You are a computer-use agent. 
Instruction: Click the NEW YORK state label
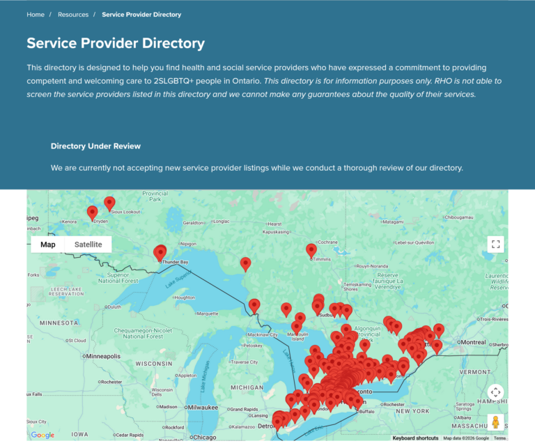point(412,411)
